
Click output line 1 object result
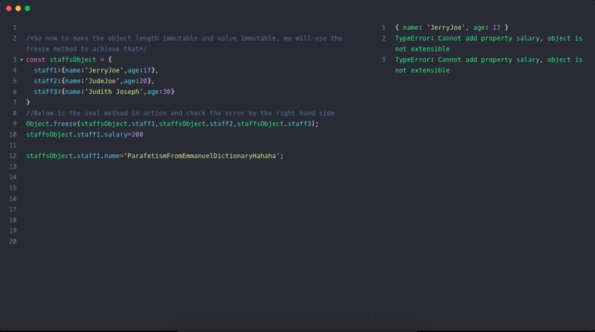click(x=452, y=28)
